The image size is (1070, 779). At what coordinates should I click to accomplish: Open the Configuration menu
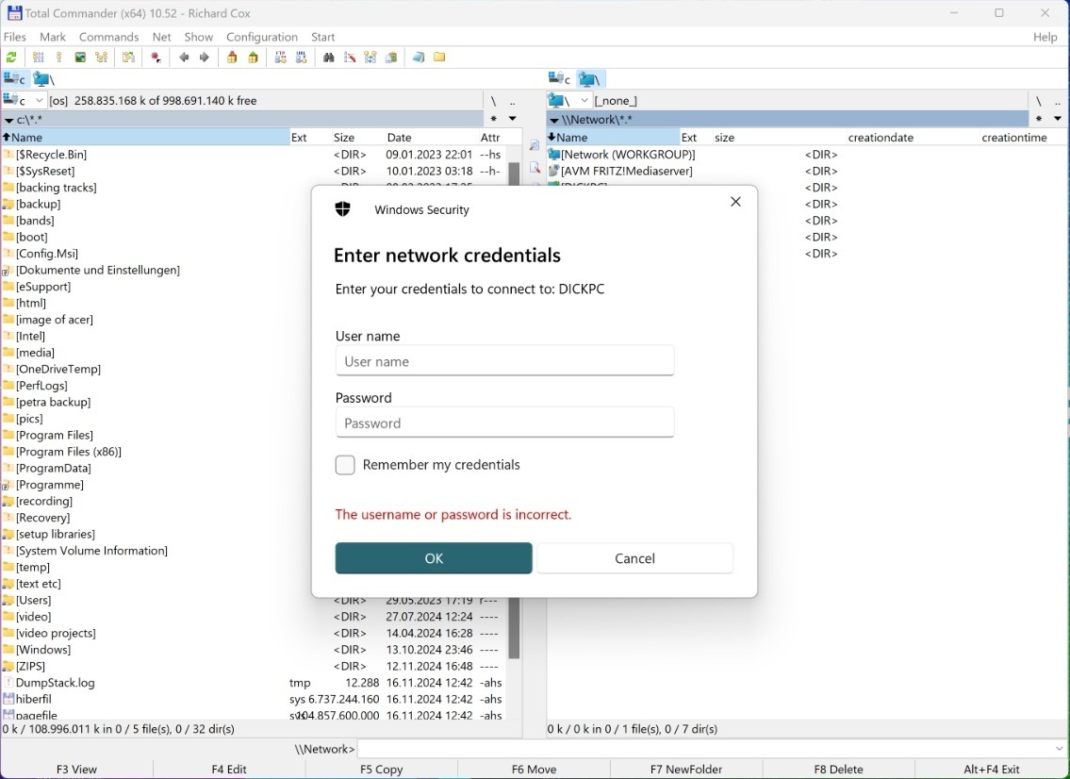(x=261, y=37)
